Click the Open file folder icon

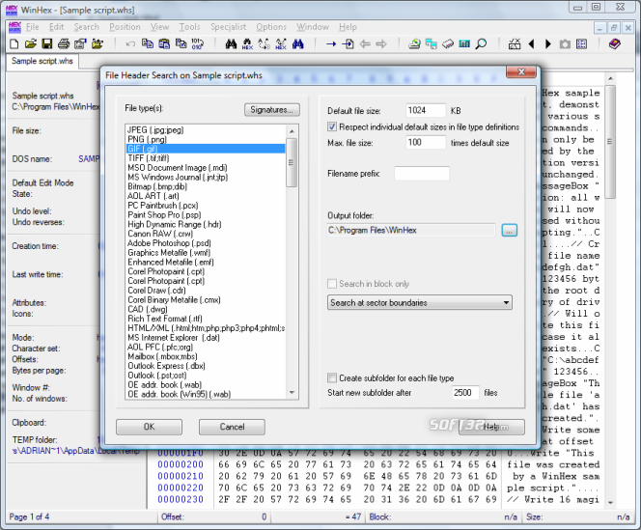pyautogui.click(x=31, y=43)
